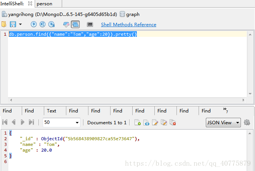This screenshot has height=171, width=255.
Task: Add a new document icon
Action: (x=138, y=122)
